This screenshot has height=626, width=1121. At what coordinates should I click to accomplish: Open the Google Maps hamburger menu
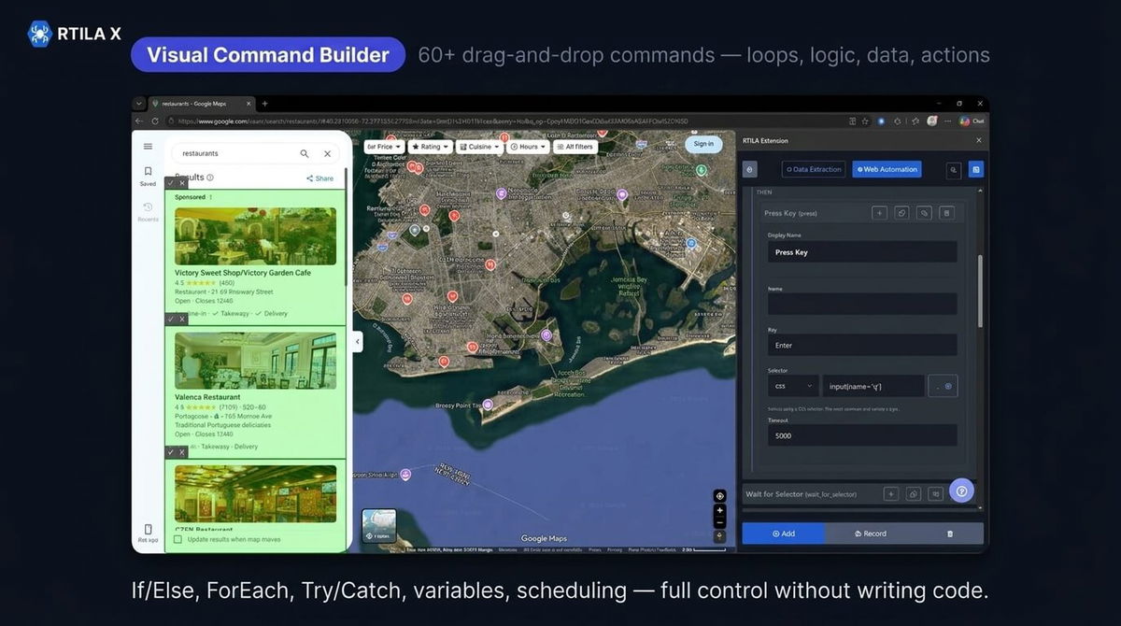(148, 146)
